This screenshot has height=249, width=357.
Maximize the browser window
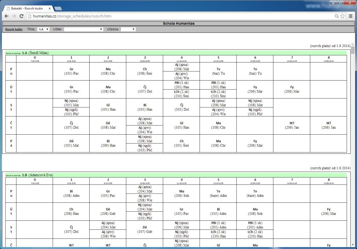[340, 2]
